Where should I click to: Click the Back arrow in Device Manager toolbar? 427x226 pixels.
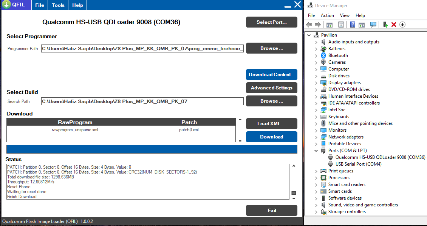tap(309, 25)
